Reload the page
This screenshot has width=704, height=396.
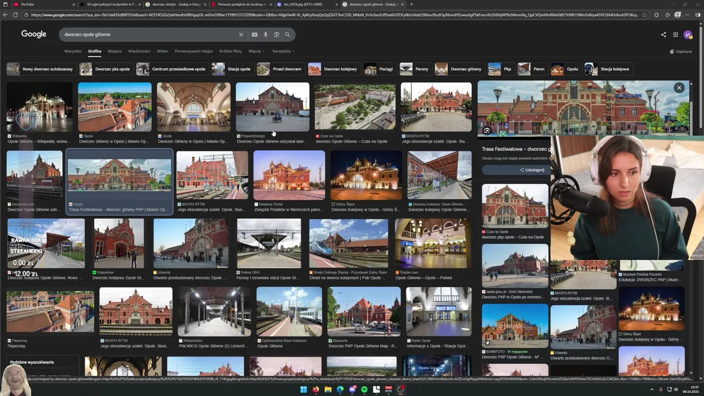[x=15, y=15]
